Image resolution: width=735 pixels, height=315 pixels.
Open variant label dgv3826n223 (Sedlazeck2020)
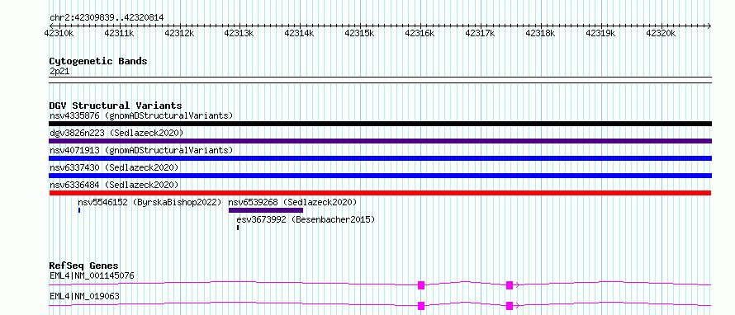(116, 133)
